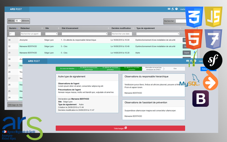Click ARS RSST brand in front window
Viewport: 227px width, 142px height.
[x=34, y=61]
